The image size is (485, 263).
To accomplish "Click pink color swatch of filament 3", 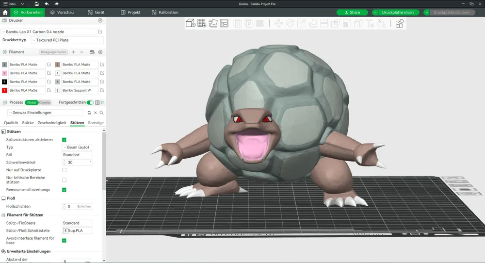I will 4,73.
